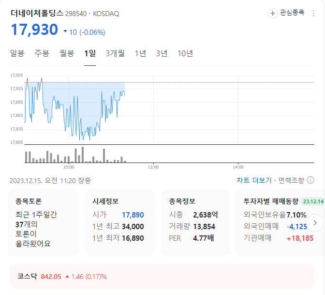325x295 pixels.
Task: Click the 17,805 price axis label
Action: [x=16, y=142]
